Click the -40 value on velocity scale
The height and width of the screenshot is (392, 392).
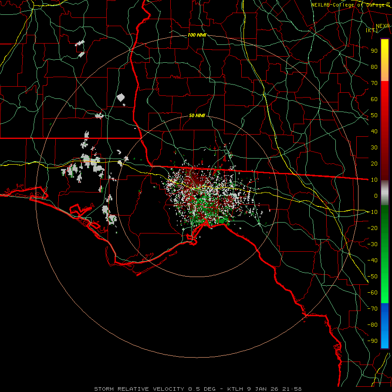click(x=372, y=260)
